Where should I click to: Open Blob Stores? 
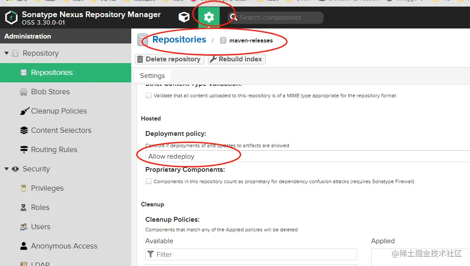(x=50, y=92)
